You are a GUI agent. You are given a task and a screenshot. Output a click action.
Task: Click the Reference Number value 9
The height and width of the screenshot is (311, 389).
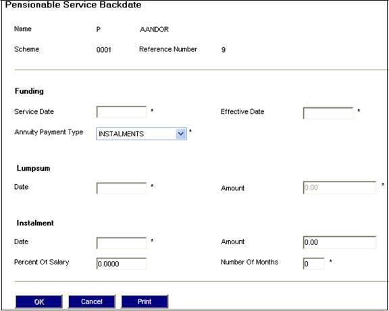point(224,50)
